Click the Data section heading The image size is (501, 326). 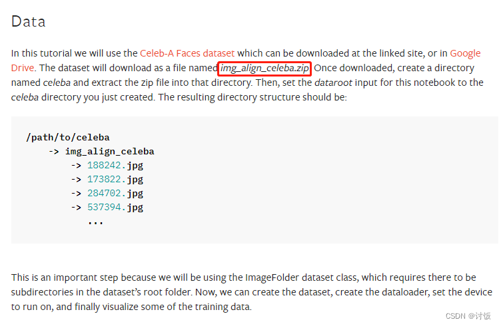pyautogui.click(x=28, y=22)
